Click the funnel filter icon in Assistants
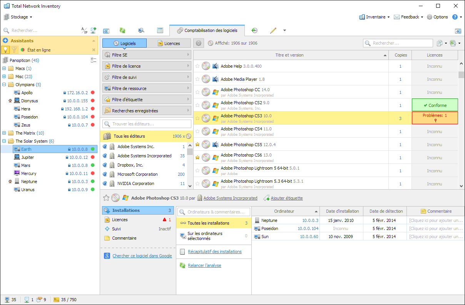Screen dimensions: 465x305 [x=14, y=50]
